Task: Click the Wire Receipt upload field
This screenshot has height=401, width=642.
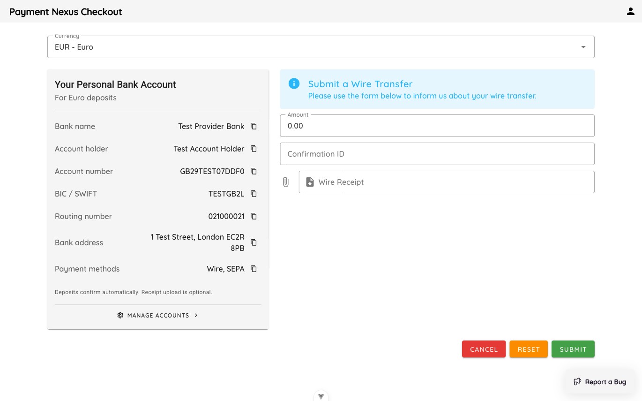Action: coord(447,182)
